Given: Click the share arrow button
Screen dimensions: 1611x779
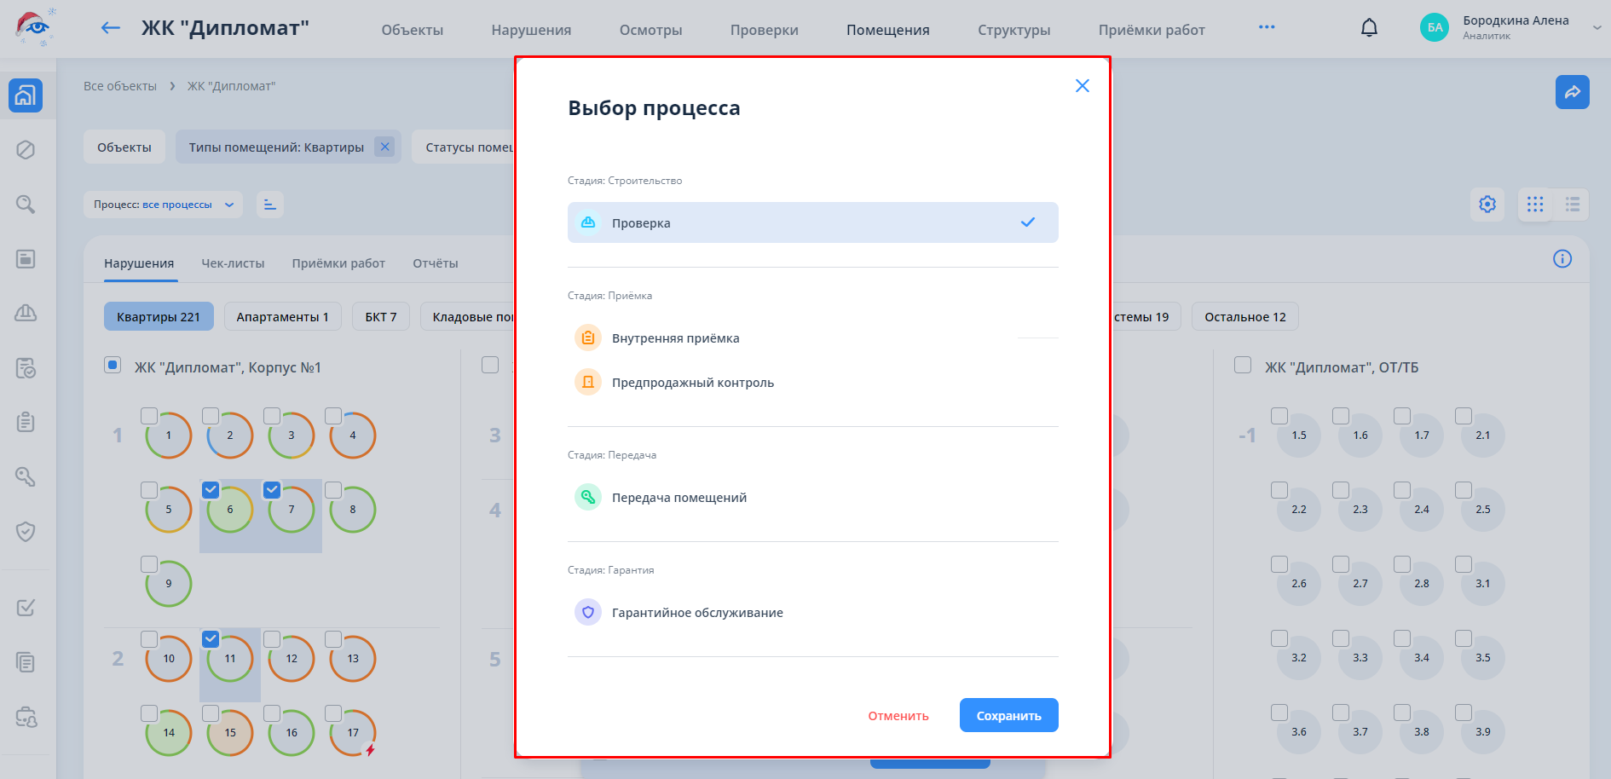Looking at the screenshot, I should tap(1572, 92).
